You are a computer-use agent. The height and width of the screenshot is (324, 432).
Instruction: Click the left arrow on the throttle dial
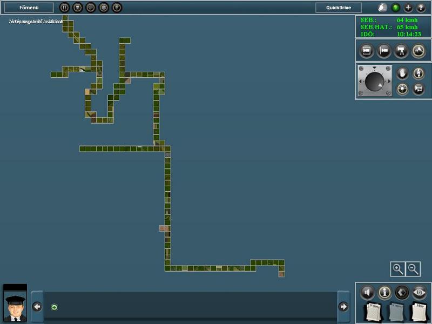tap(360, 82)
